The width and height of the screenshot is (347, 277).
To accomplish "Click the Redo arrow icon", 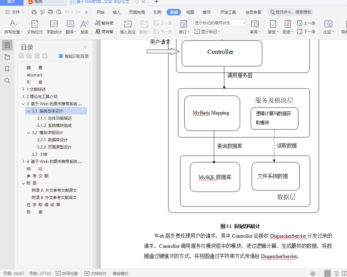I will [x=78, y=12].
